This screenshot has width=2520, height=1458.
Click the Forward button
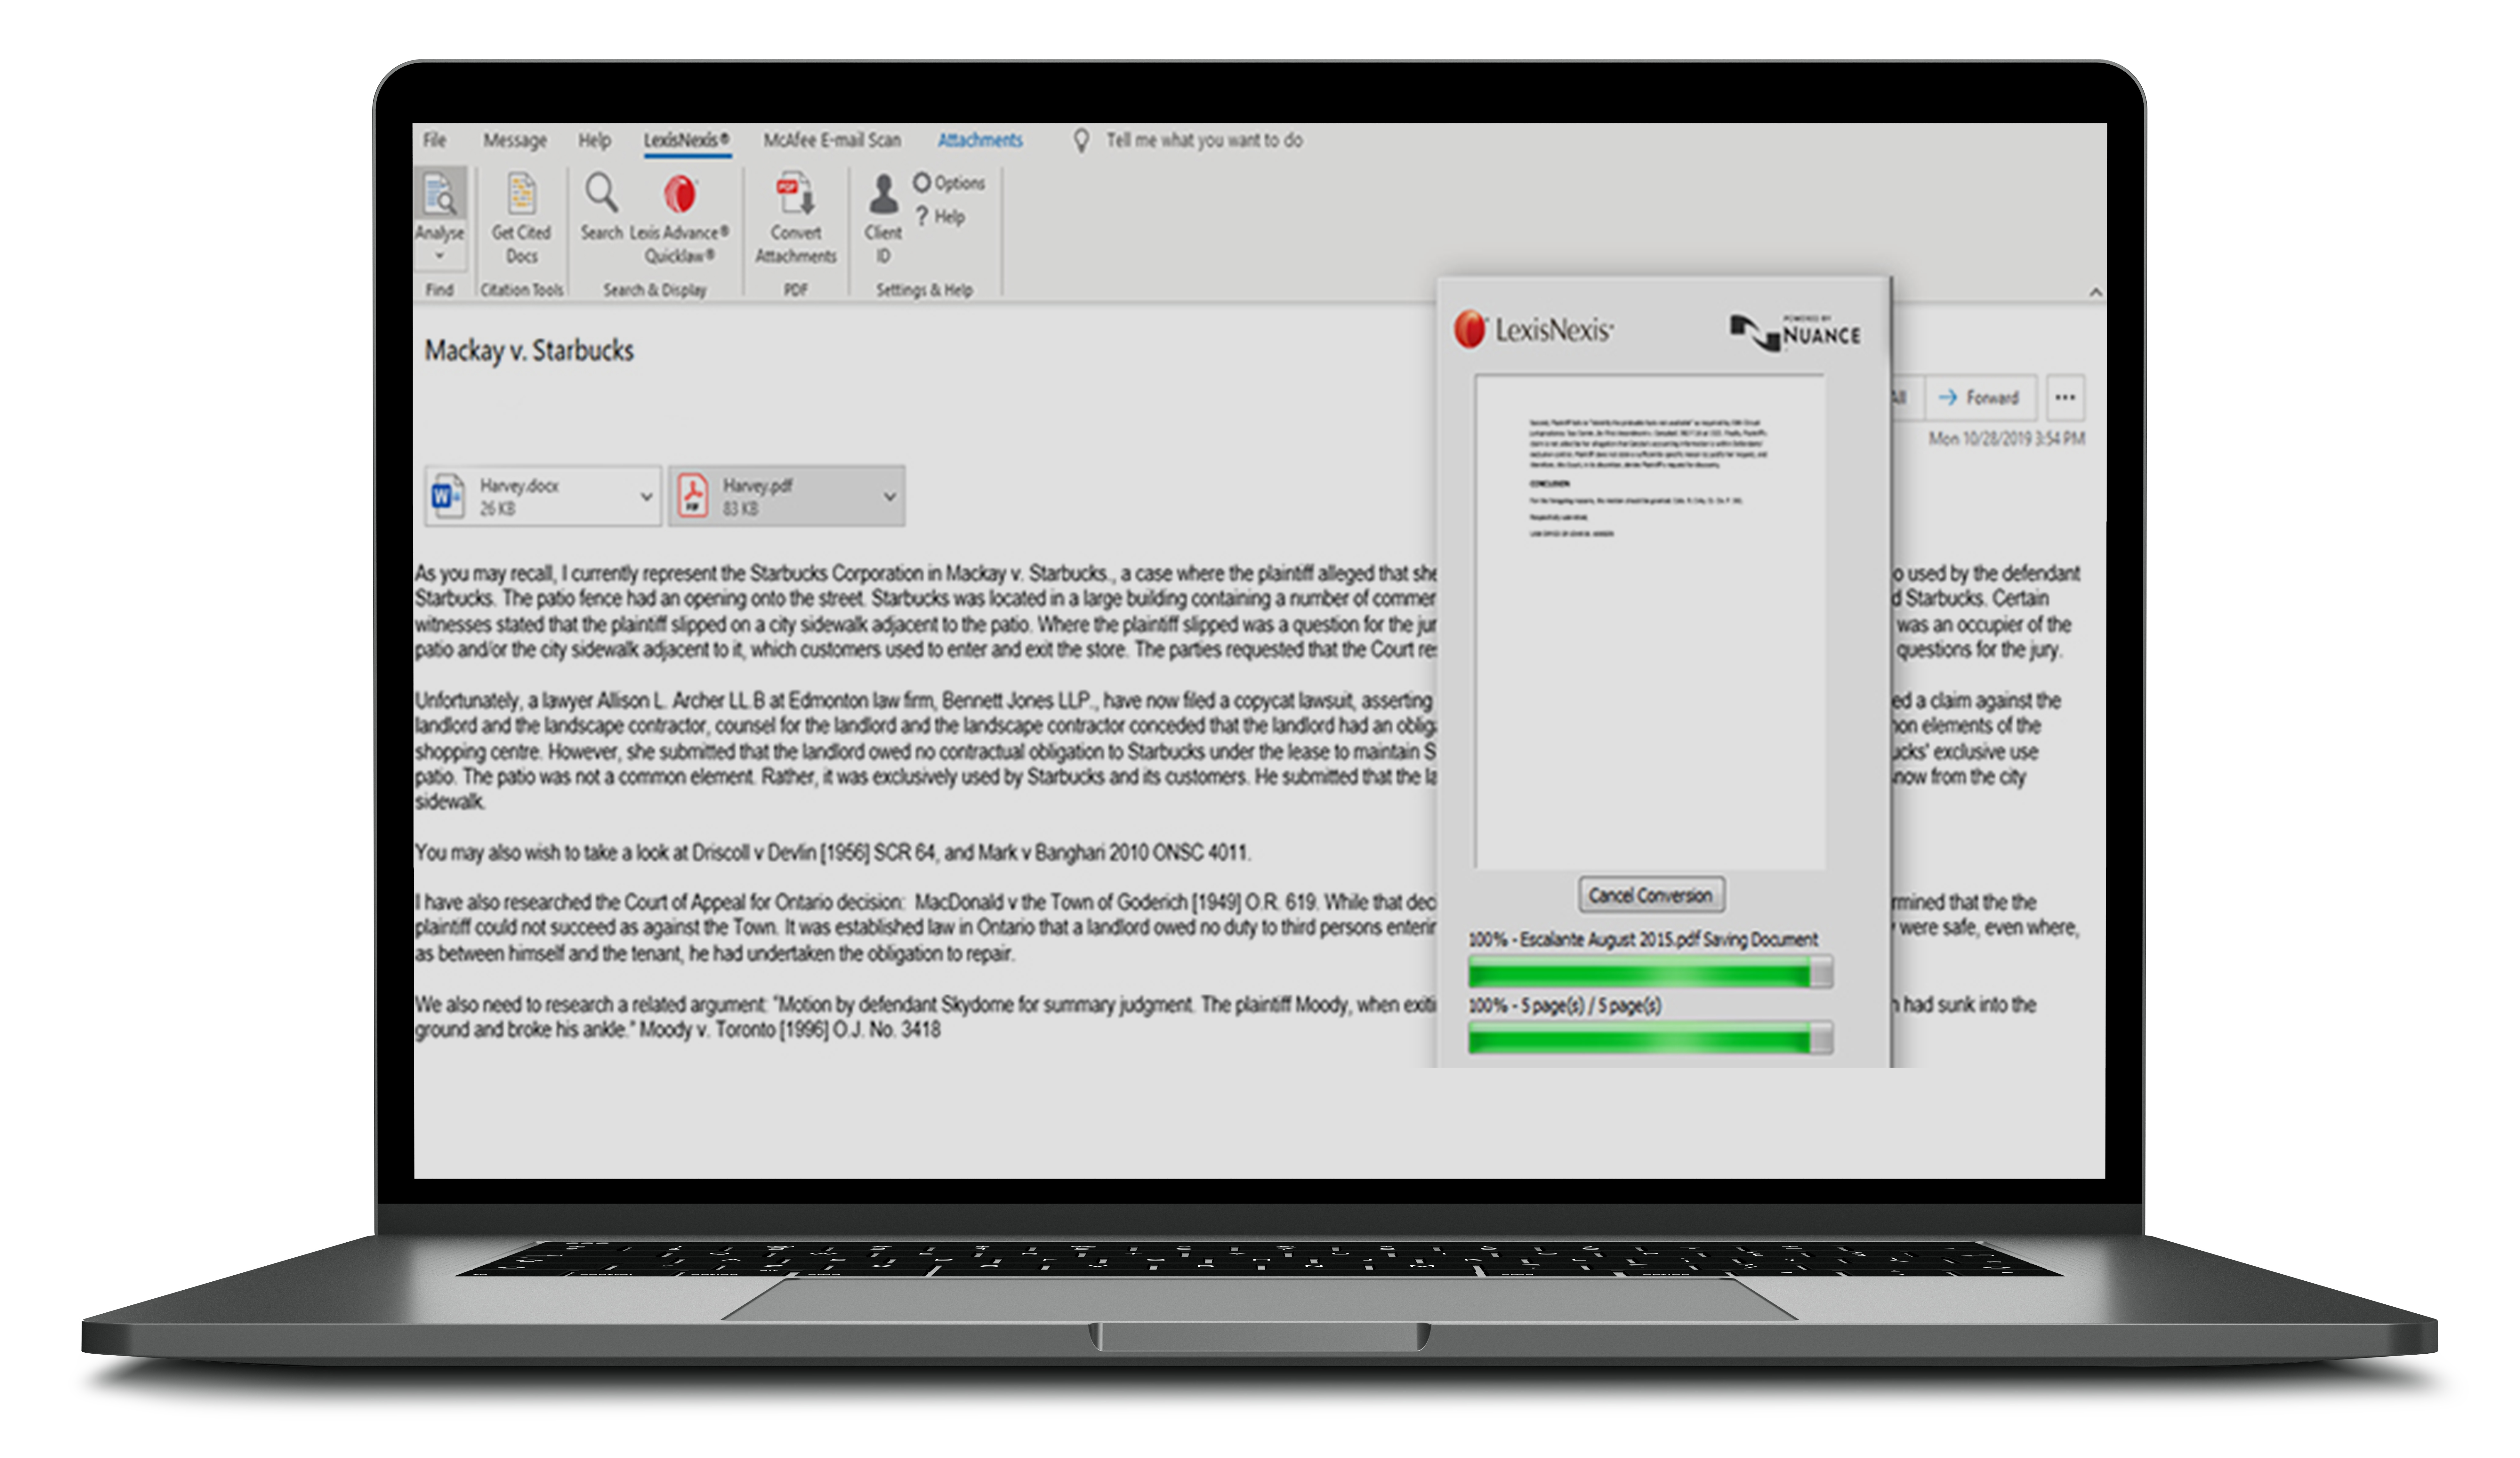1981,398
